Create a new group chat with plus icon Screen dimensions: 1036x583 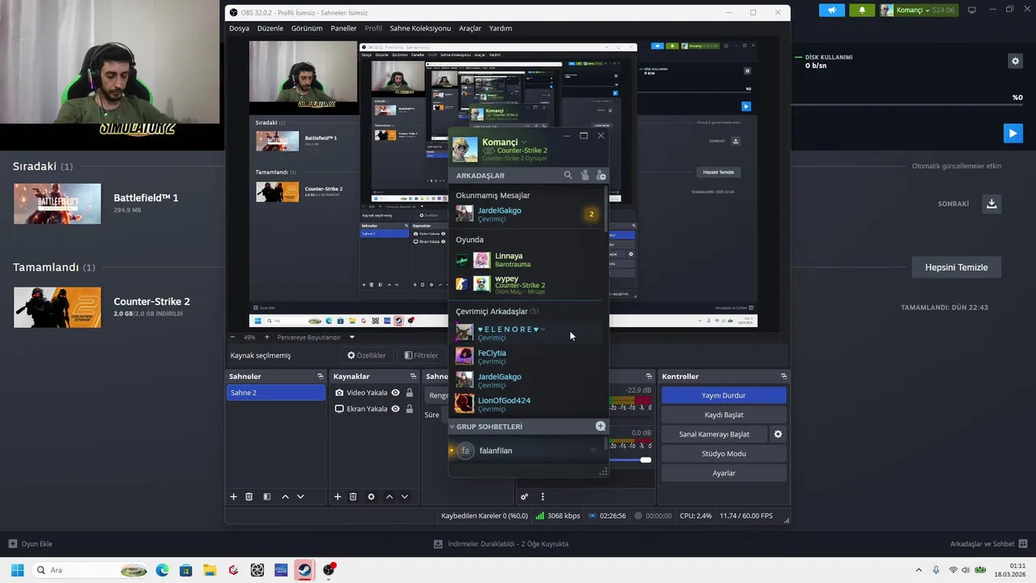[x=601, y=426]
